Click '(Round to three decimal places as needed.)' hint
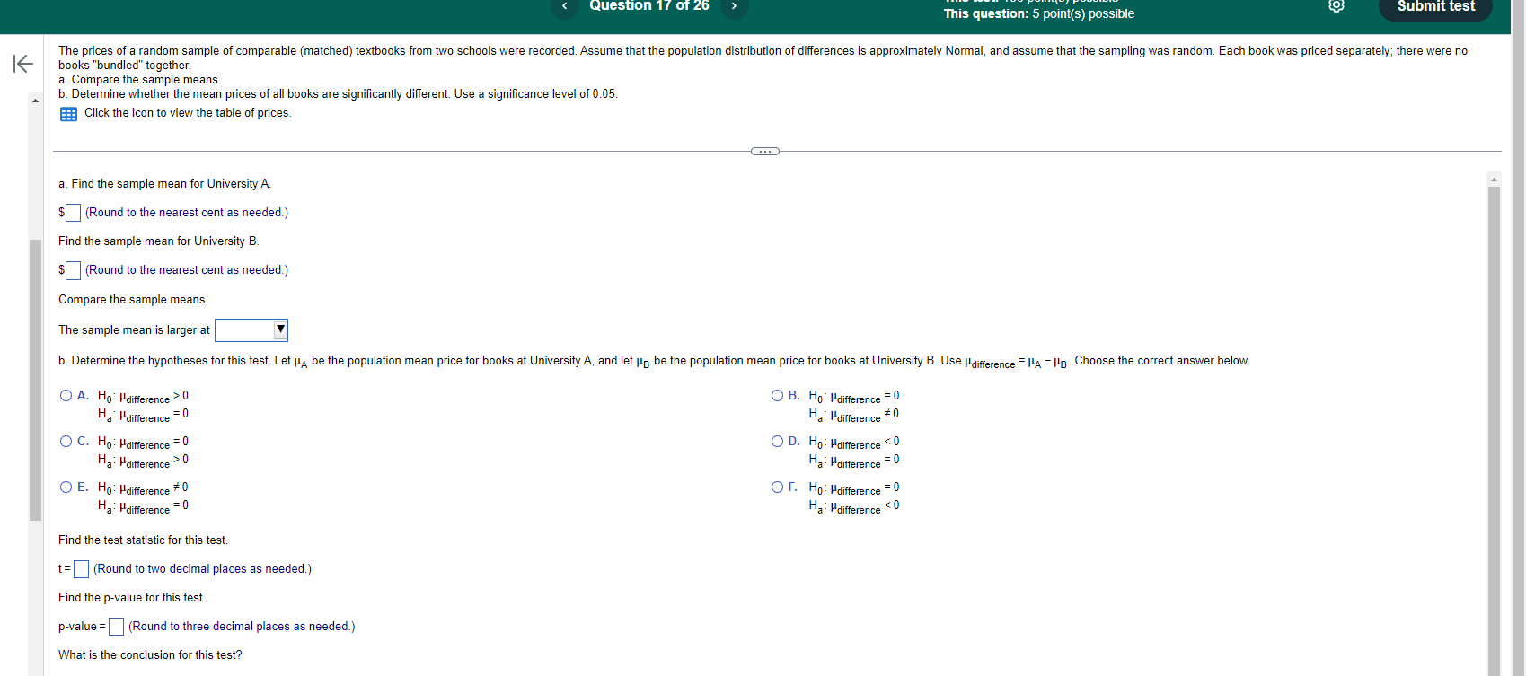 [x=242, y=627]
